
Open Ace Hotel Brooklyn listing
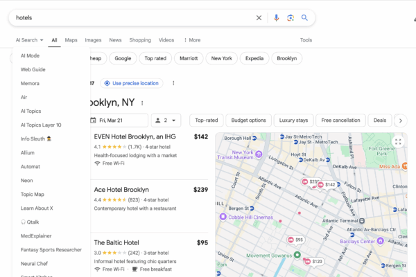coord(121,190)
